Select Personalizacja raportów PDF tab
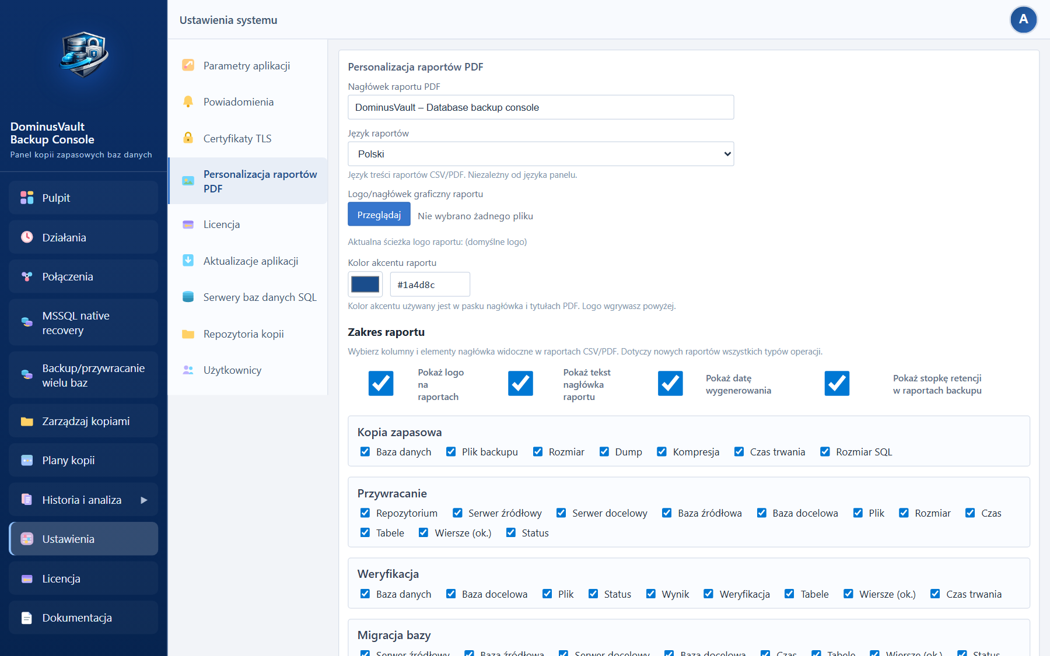This screenshot has width=1050, height=656. click(247, 181)
